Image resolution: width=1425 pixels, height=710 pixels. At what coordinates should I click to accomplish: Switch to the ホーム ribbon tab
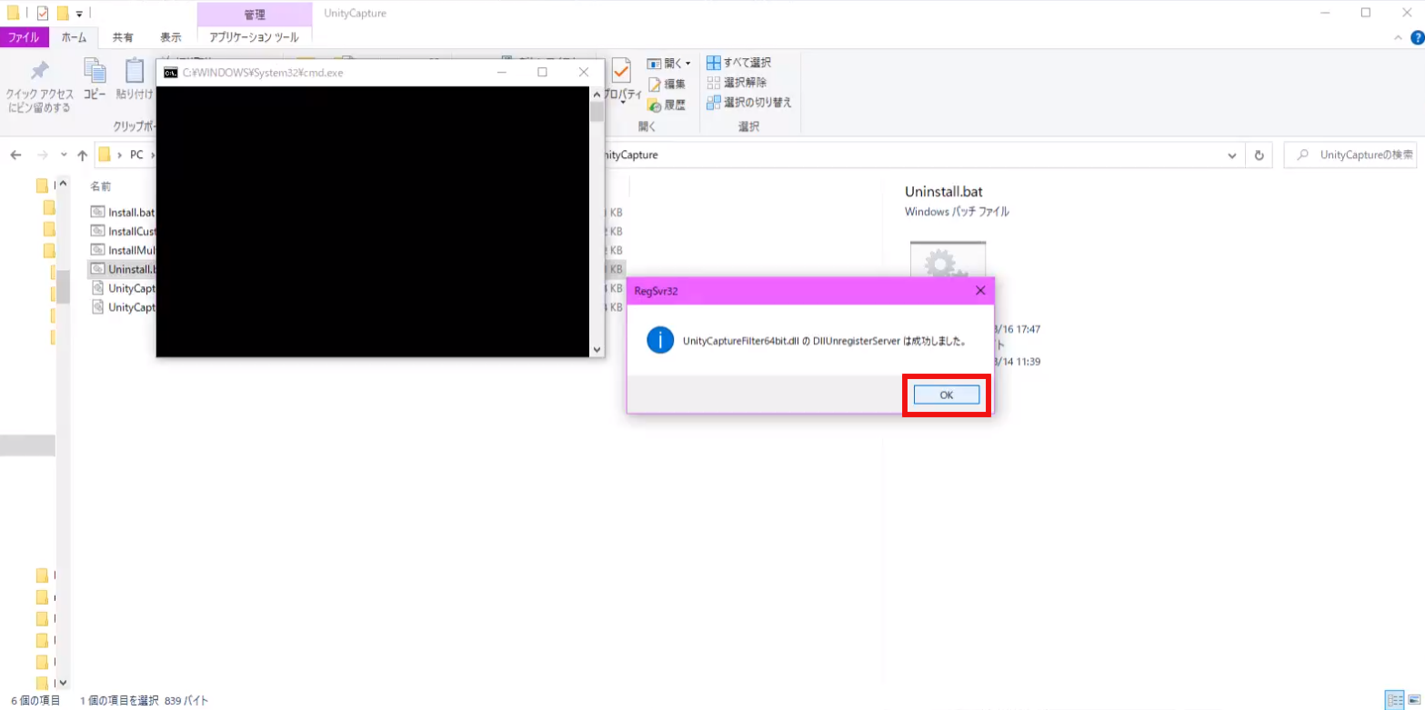coord(74,37)
